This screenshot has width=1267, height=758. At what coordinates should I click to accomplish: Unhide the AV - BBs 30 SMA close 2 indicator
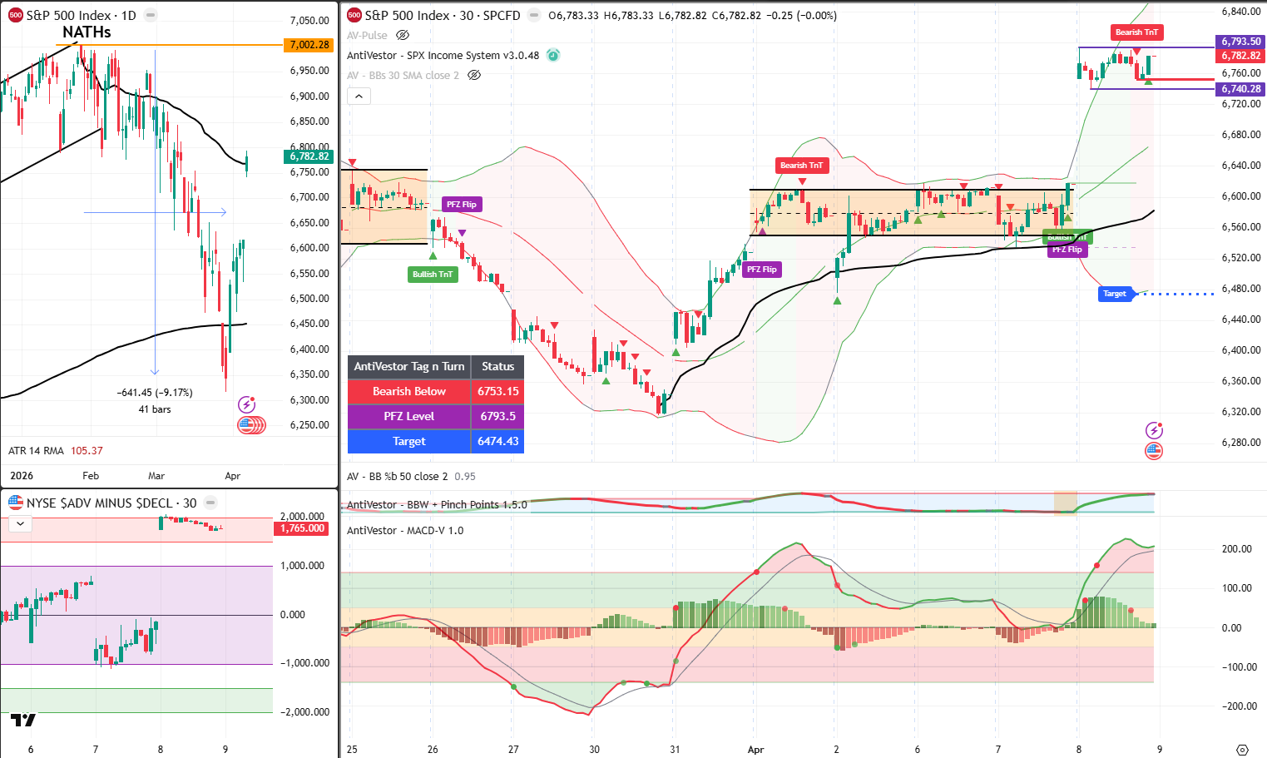(x=473, y=74)
